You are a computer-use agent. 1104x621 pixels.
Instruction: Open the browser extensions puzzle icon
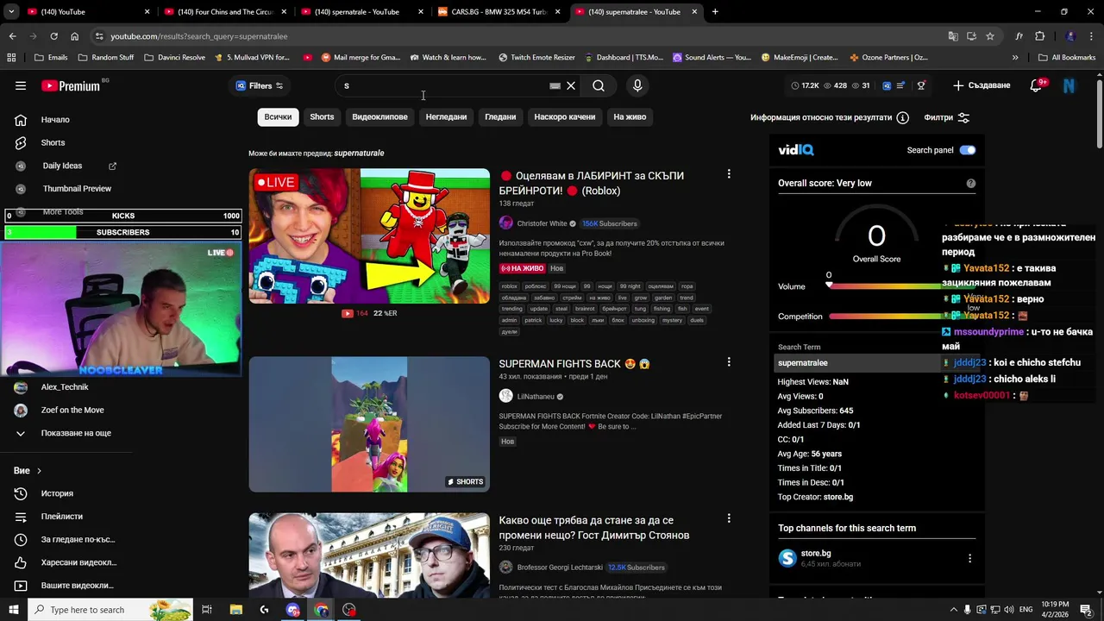pos(1039,36)
